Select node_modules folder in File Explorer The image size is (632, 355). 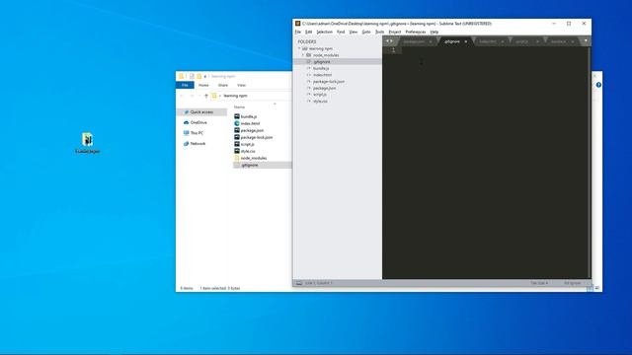[250, 158]
